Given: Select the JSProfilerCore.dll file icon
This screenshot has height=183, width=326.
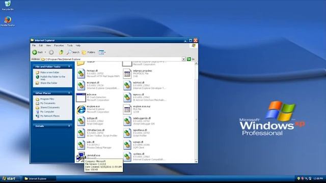Looking at the screenshot, I should coord(81,133).
